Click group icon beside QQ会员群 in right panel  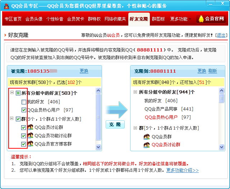[x=147, y=137]
